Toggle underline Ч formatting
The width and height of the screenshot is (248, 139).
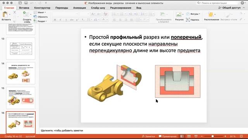coord(66,20)
